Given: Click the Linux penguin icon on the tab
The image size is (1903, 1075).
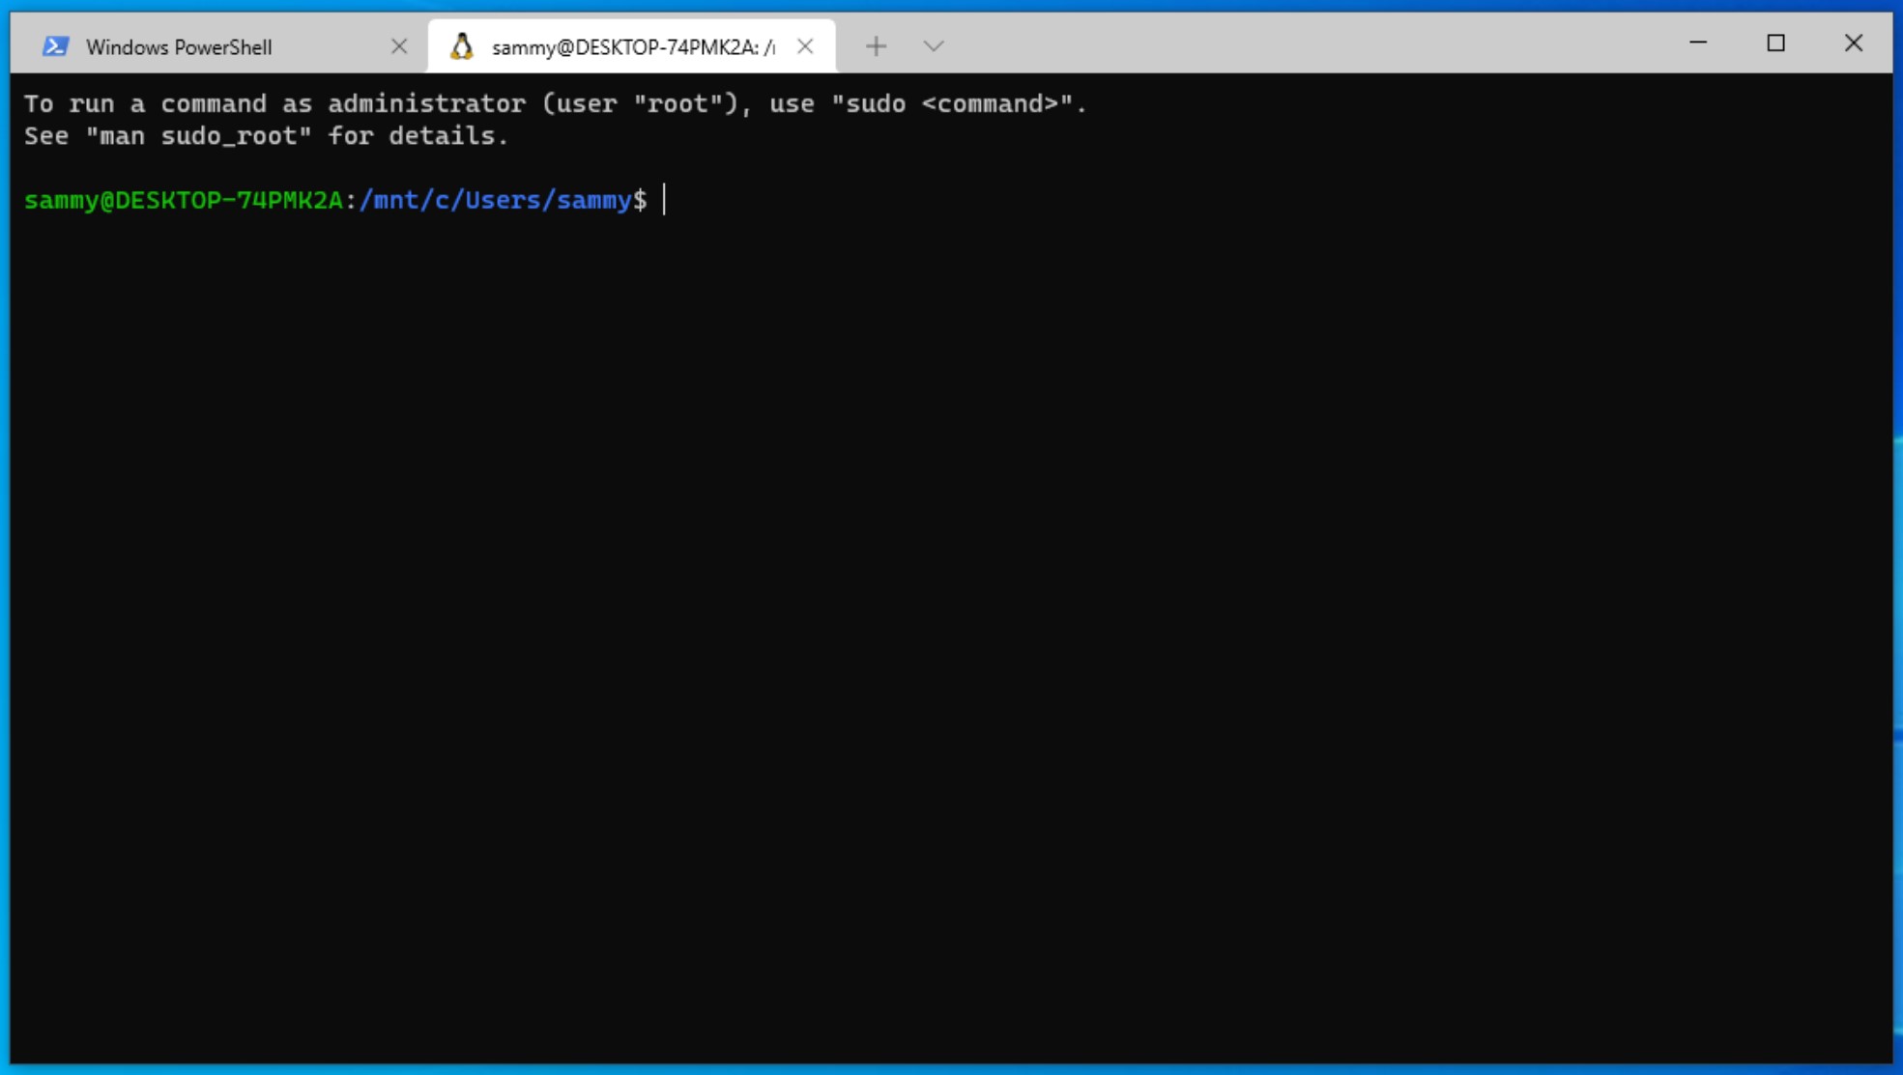Looking at the screenshot, I should tap(462, 46).
